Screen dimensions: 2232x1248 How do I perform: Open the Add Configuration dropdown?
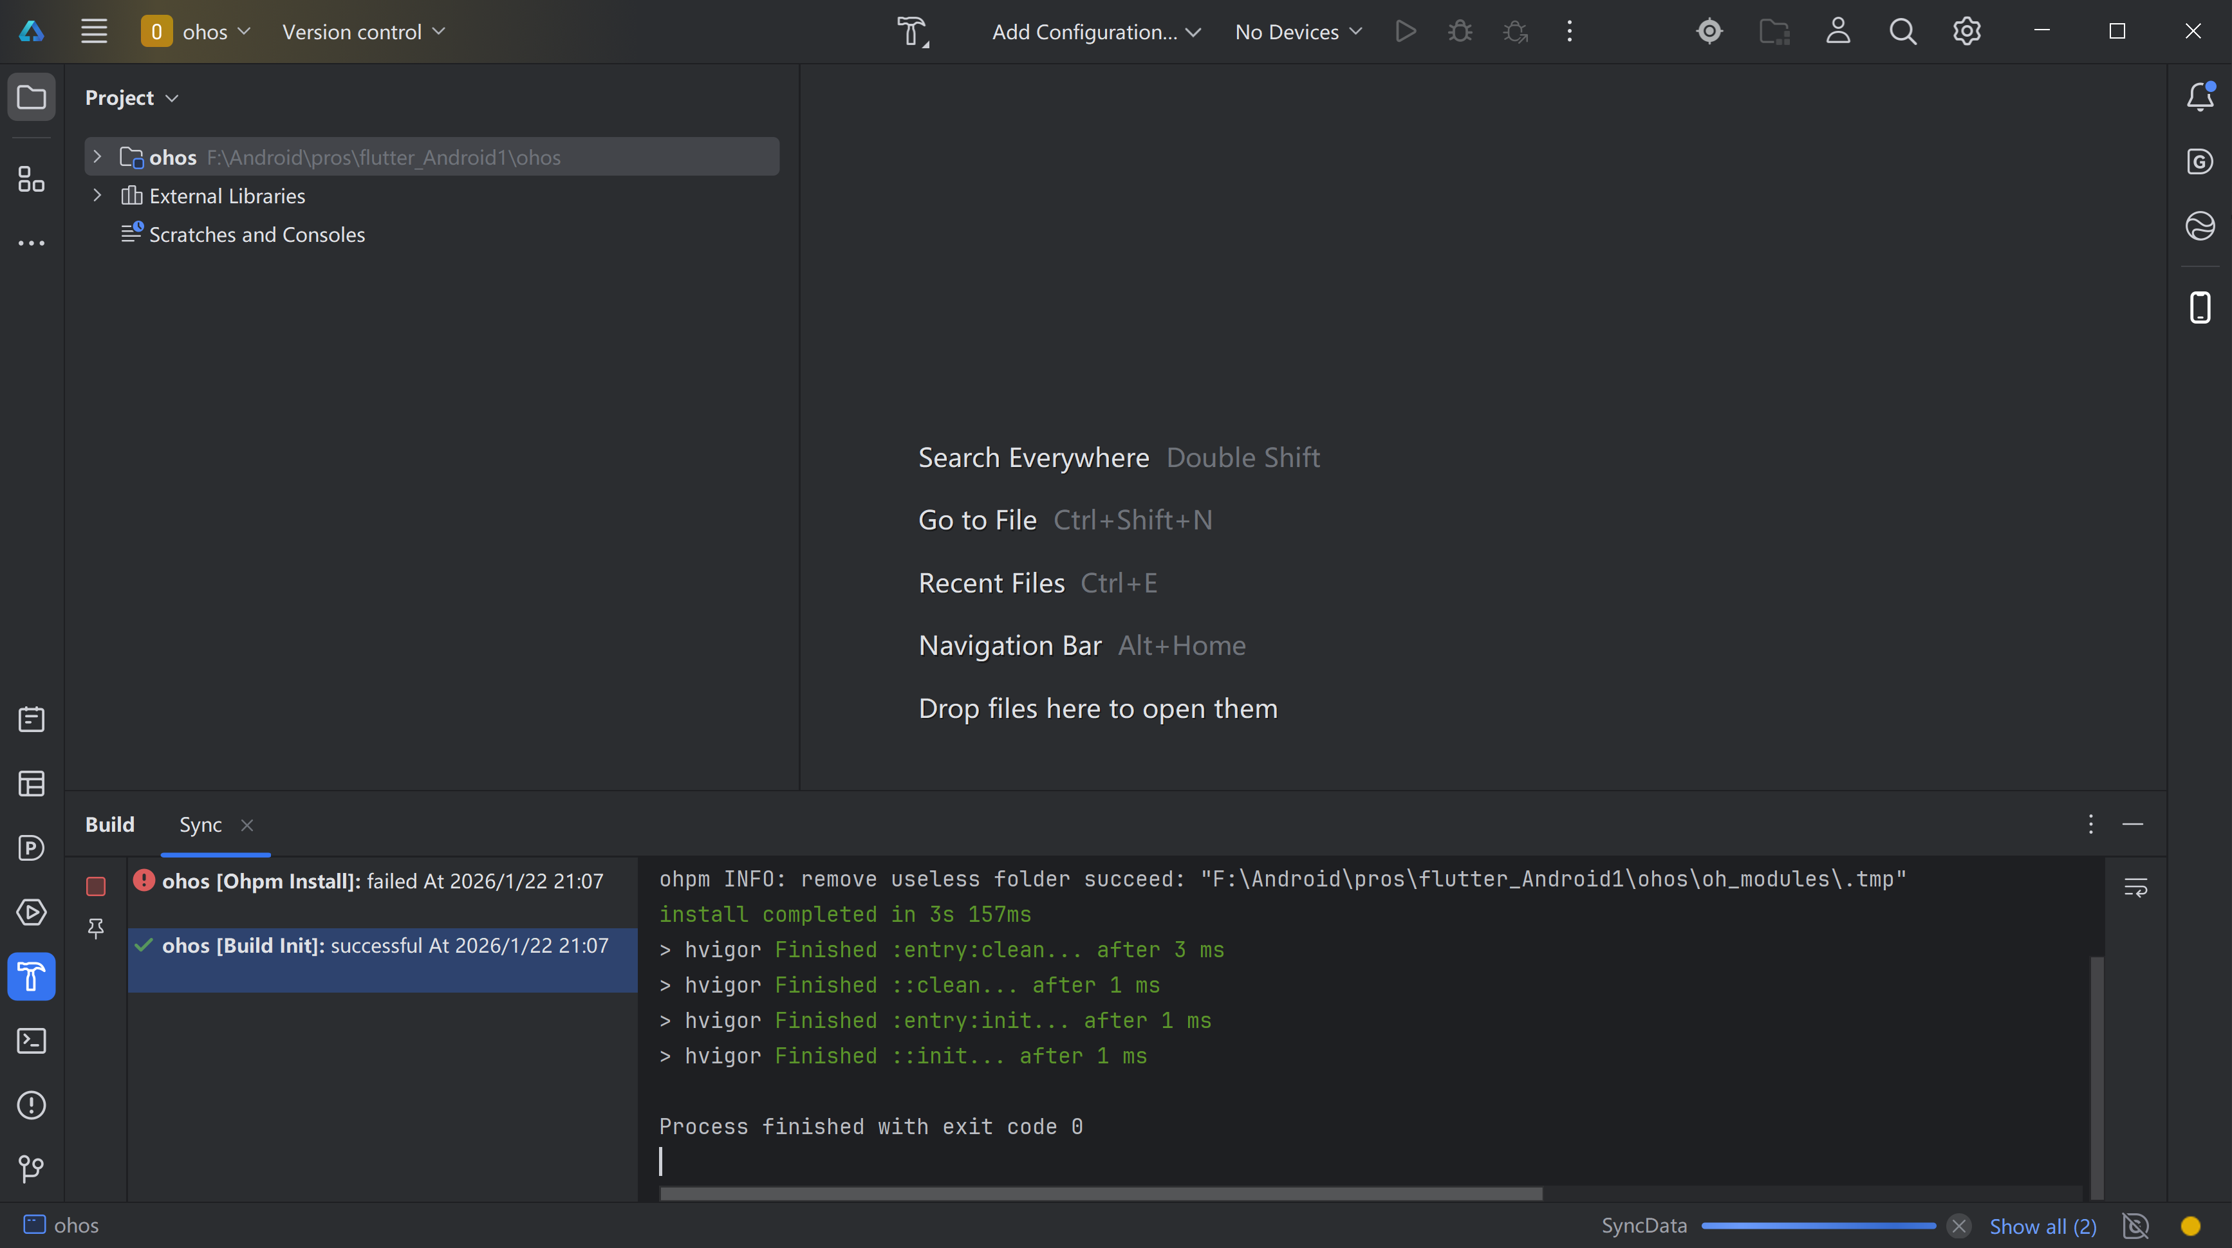[1096, 32]
